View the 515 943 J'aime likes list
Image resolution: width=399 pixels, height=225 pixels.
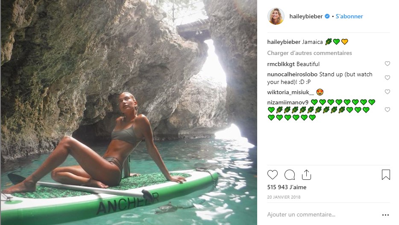pyautogui.click(x=287, y=187)
